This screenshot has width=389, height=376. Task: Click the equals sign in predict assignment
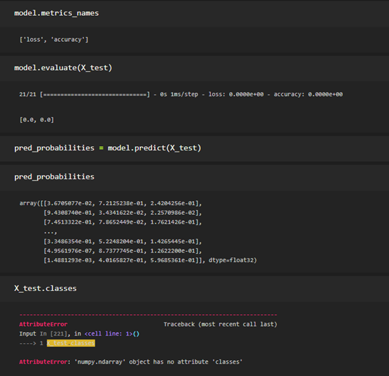(x=101, y=148)
